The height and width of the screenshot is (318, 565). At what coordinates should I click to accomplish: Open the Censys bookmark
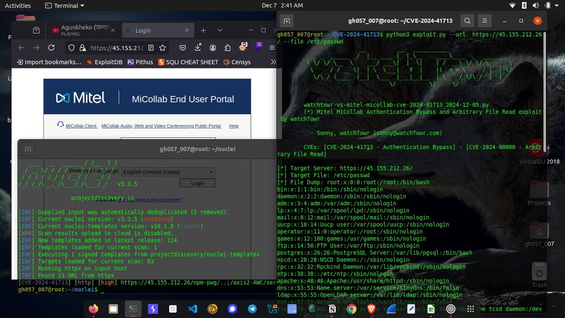tap(237, 62)
